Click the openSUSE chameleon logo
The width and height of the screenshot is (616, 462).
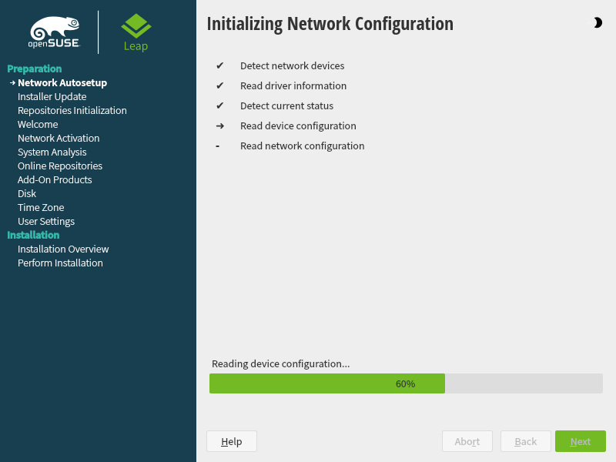55,32
